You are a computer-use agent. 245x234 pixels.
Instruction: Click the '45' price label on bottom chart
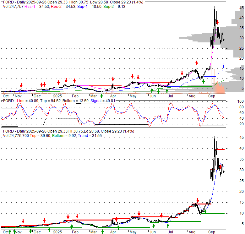242,138
